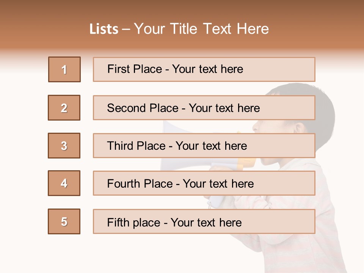This screenshot has width=364, height=273.
Task: Click the words 'Your text here' in First Place
Action: (x=207, y=69)
